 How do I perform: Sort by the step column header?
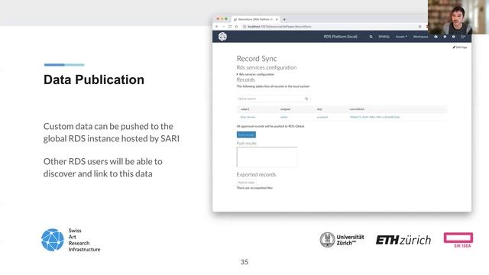pos(319,109)
